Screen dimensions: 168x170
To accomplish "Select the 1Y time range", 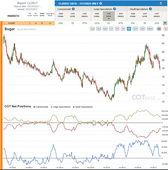I will [111, 29].
